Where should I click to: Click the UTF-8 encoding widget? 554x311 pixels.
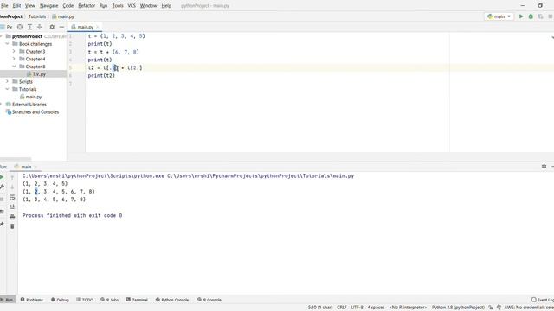[x=357, y=308]
